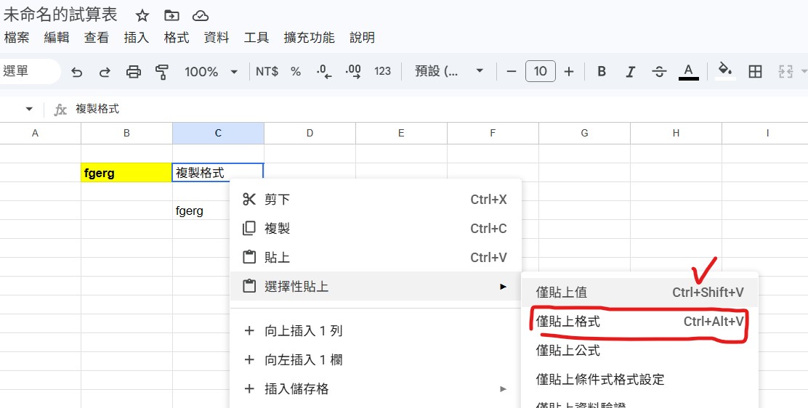The image size is (808, 408).
Task: Open the 格式 menu
Action: pos(177,38)
